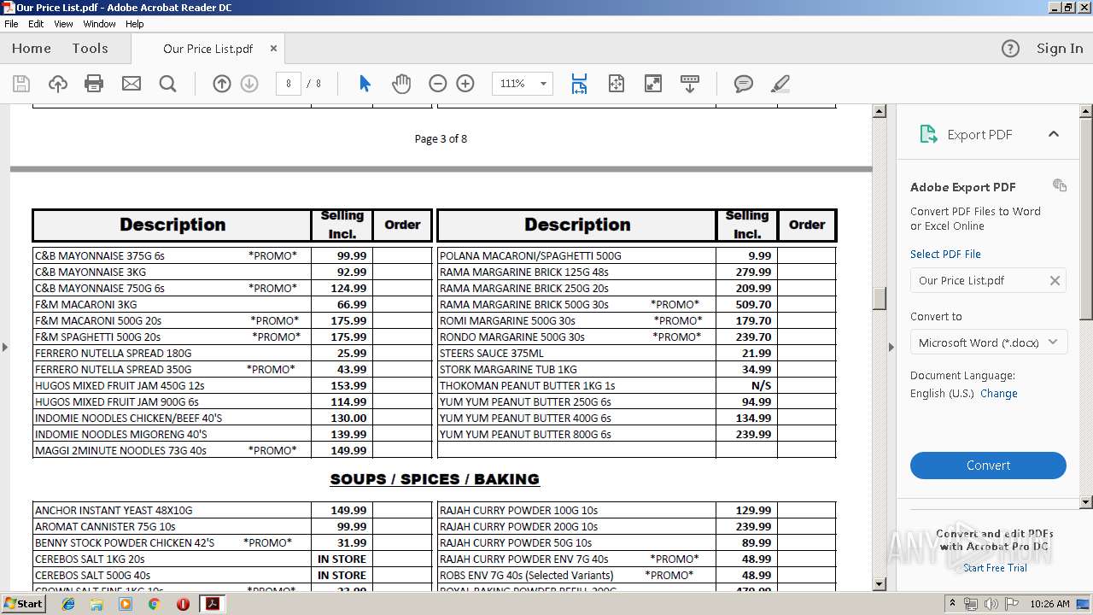Open the Find text magnifier
This screenshot has width=1093, height=615.
168,84
